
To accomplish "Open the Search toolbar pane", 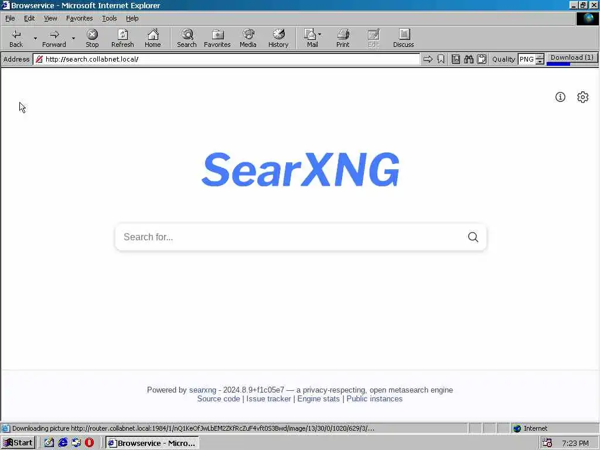I will point(187,38).
